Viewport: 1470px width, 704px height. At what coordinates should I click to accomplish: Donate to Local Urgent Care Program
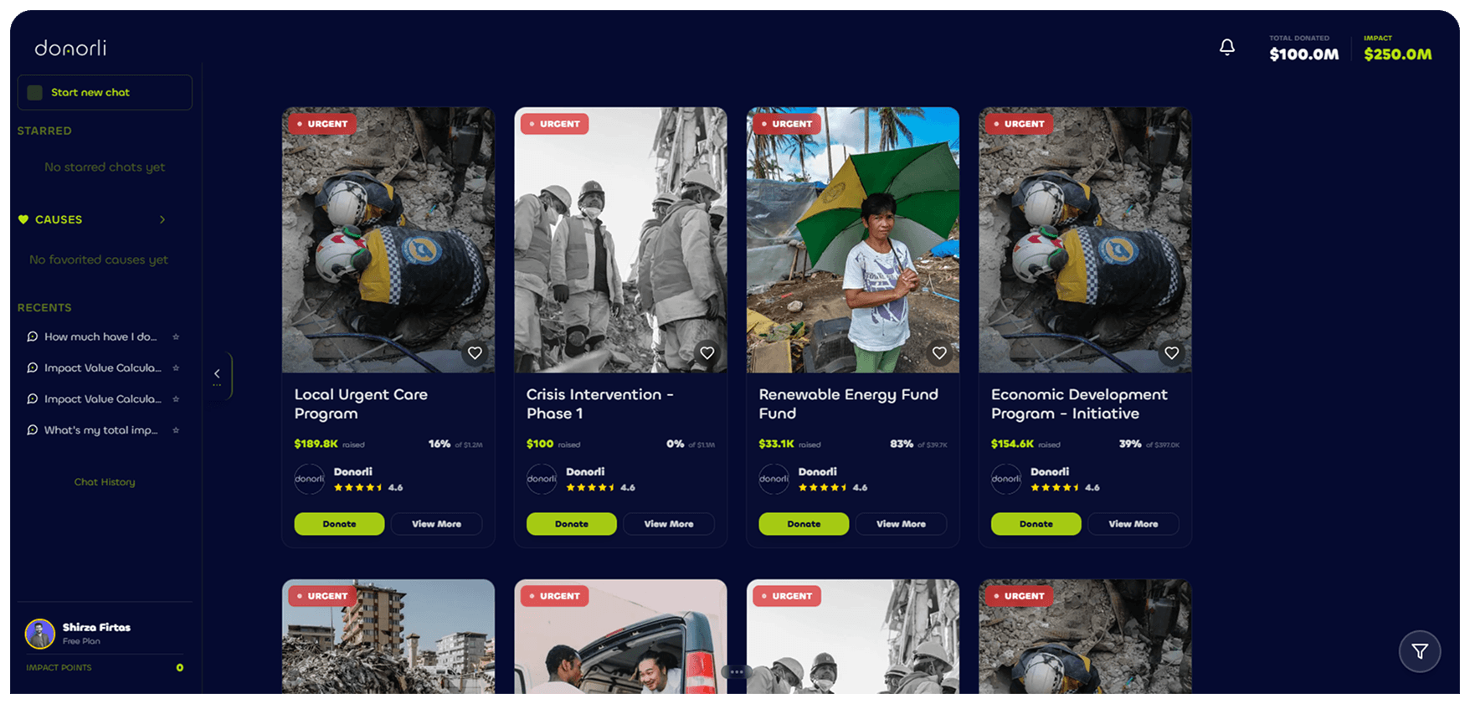click(339, 524)
